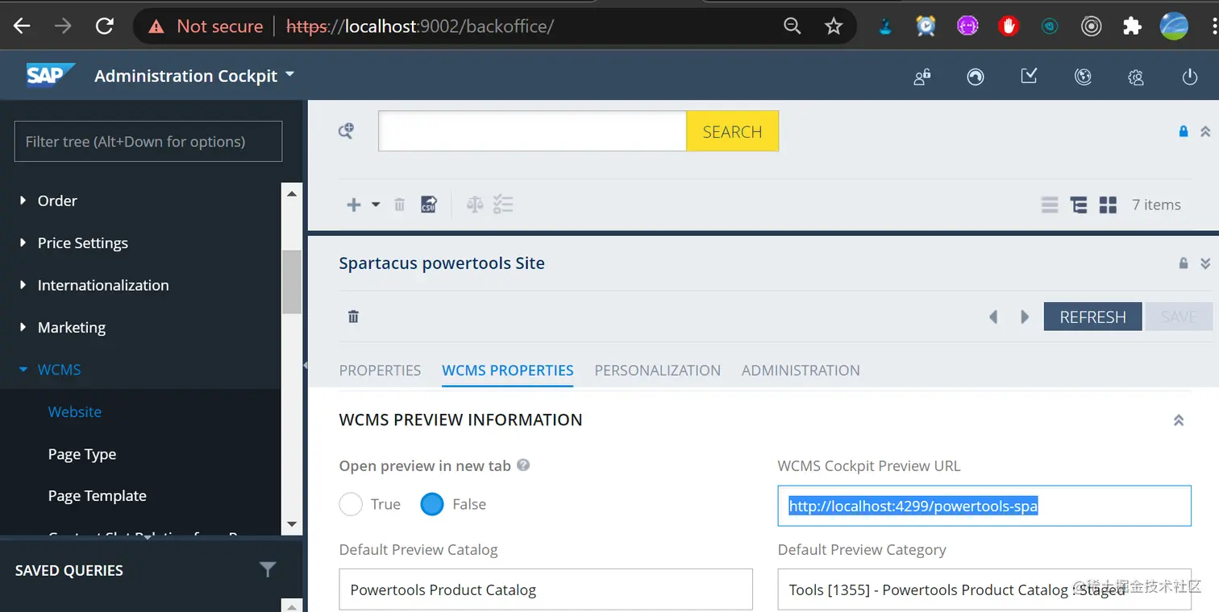Select False for Open preview in new tab

432,504
